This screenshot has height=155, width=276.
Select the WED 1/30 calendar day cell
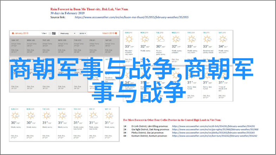pos(64,47)
